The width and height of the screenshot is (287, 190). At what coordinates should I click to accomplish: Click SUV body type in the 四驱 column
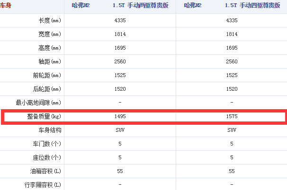232,130
